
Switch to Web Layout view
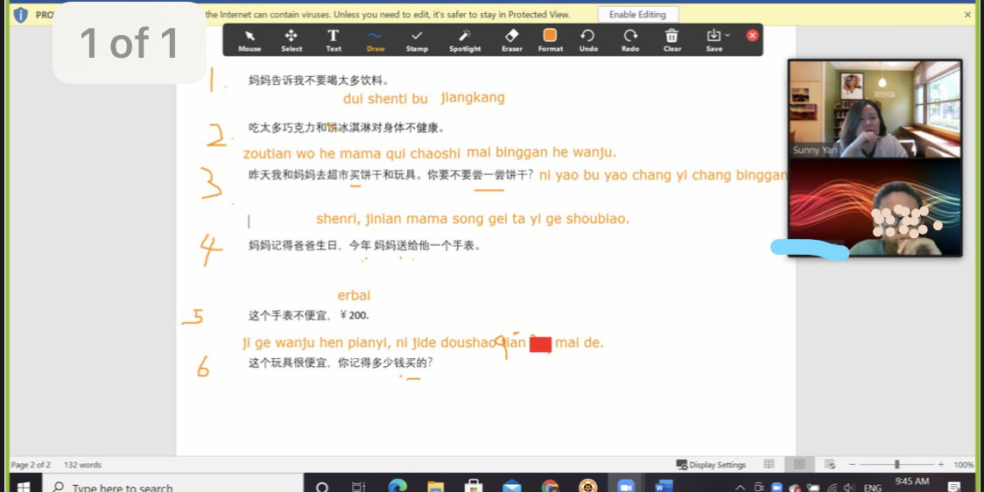(829, 464)
